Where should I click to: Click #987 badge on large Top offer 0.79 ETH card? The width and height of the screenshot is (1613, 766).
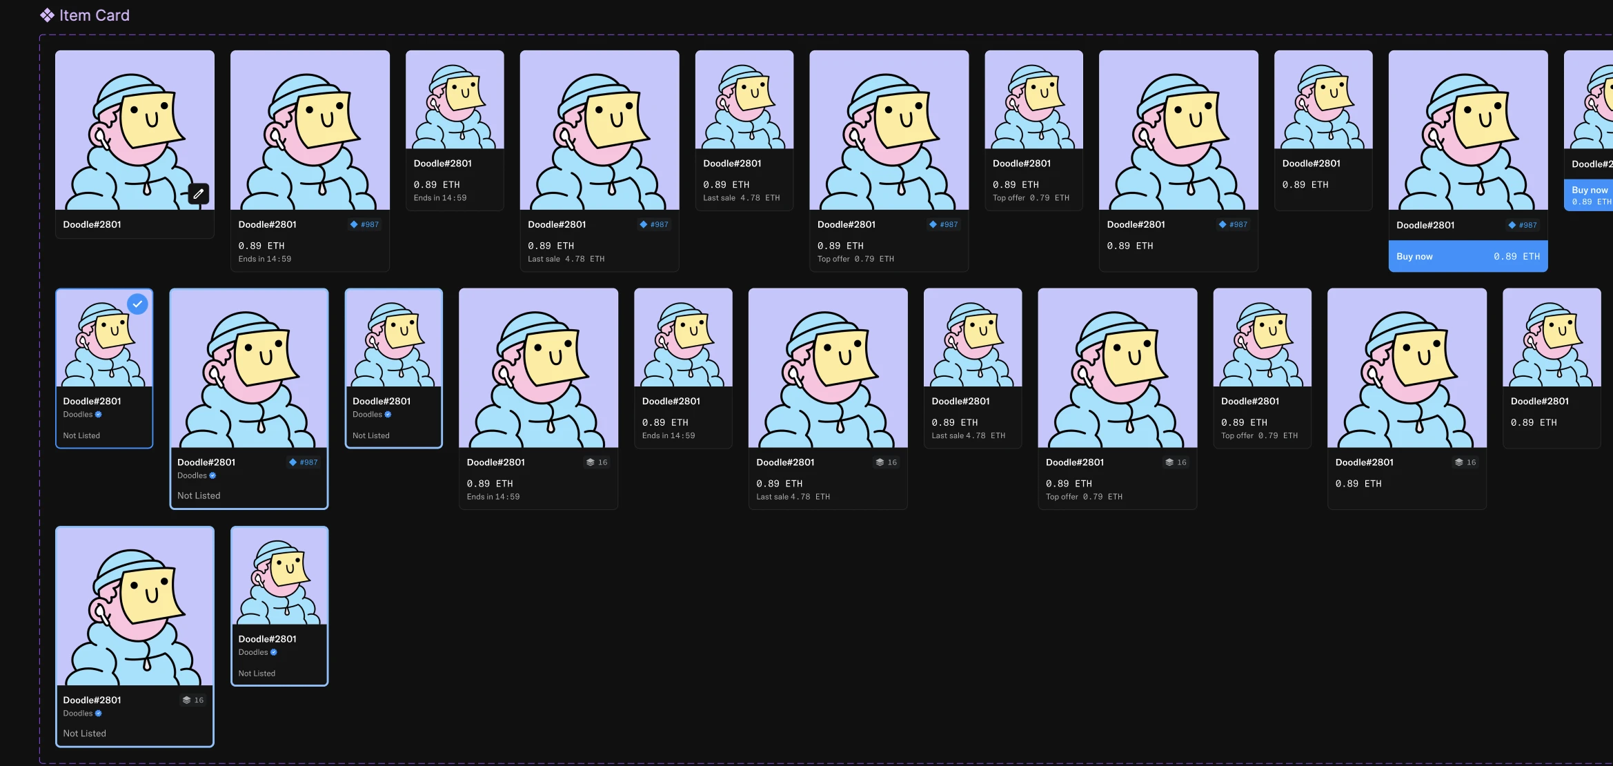(944, 224)
